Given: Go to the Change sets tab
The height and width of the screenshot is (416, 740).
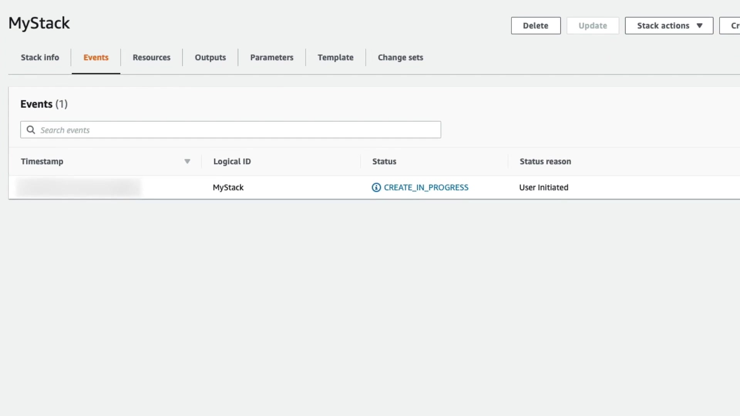Looking at the screenshot, I should [400, 57].
